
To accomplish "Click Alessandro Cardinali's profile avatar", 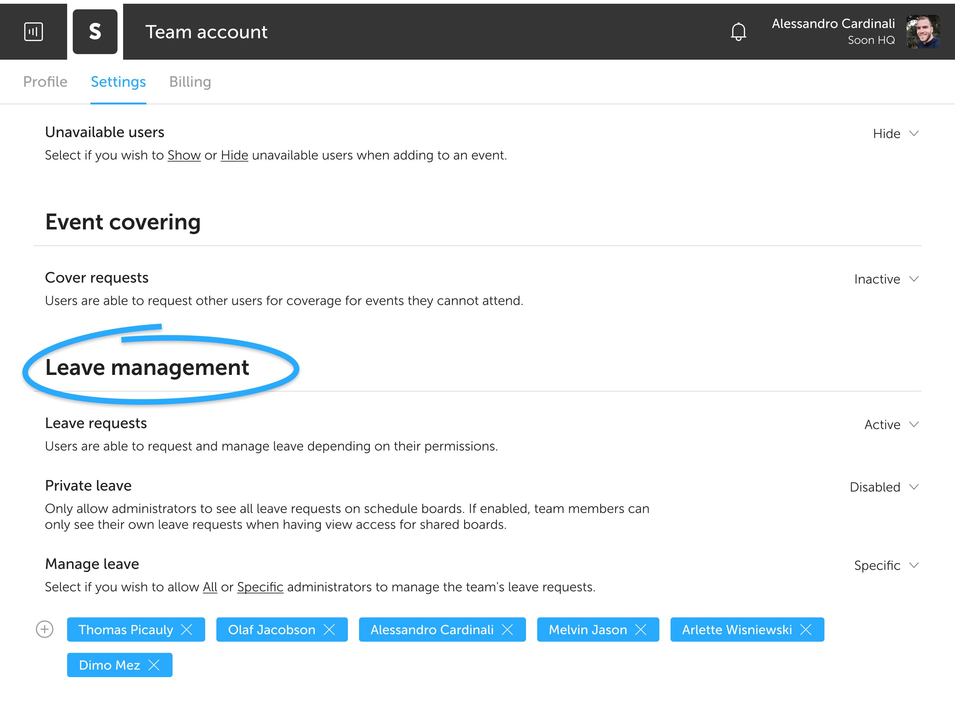I will coord(923,32).
